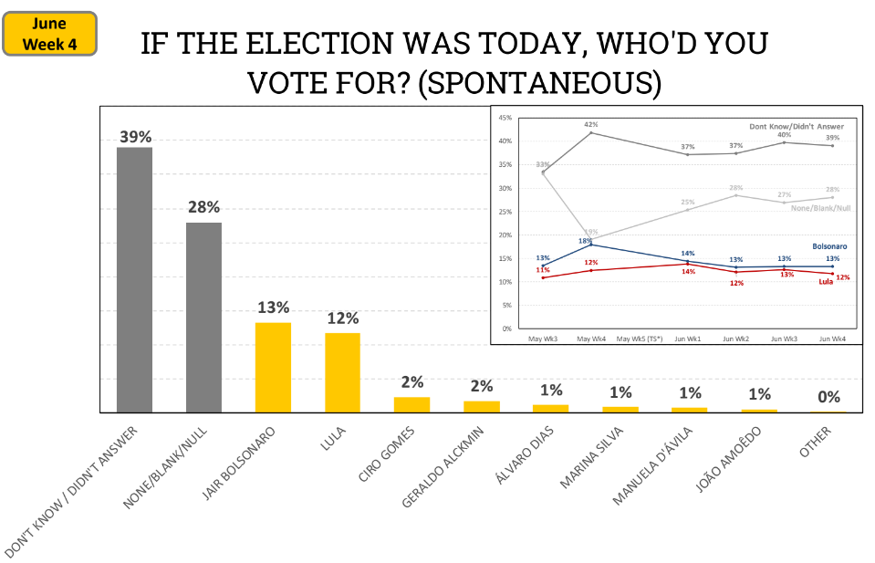The image size is (875, 563).
Task: Click the May Wk3 label on inset axis
Action: click(543, 339)
